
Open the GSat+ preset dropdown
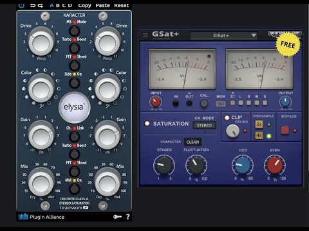(224, 35)
